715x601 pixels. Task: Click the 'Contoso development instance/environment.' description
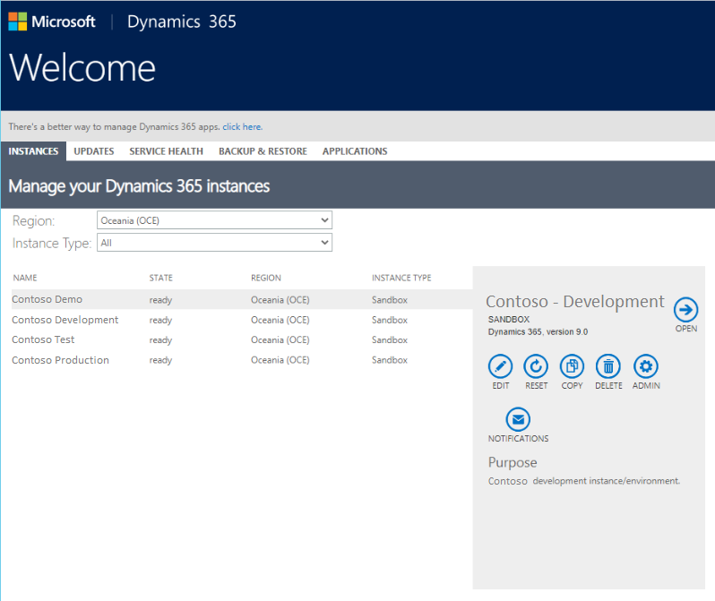(x=583, y=481)
